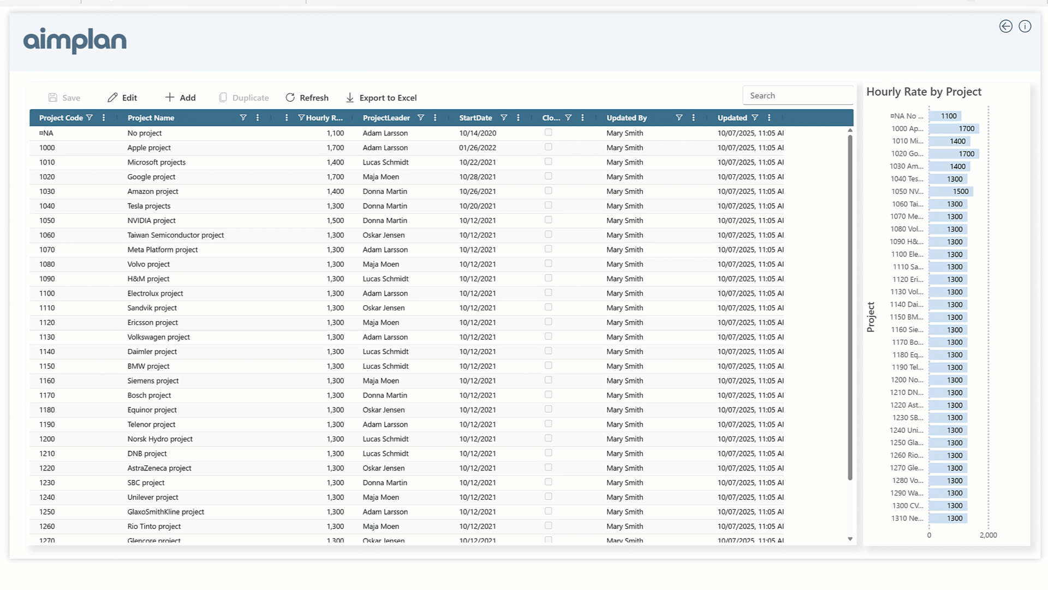Click filter icon on Updated By column
1048x590 pixels.
point(679,117)
